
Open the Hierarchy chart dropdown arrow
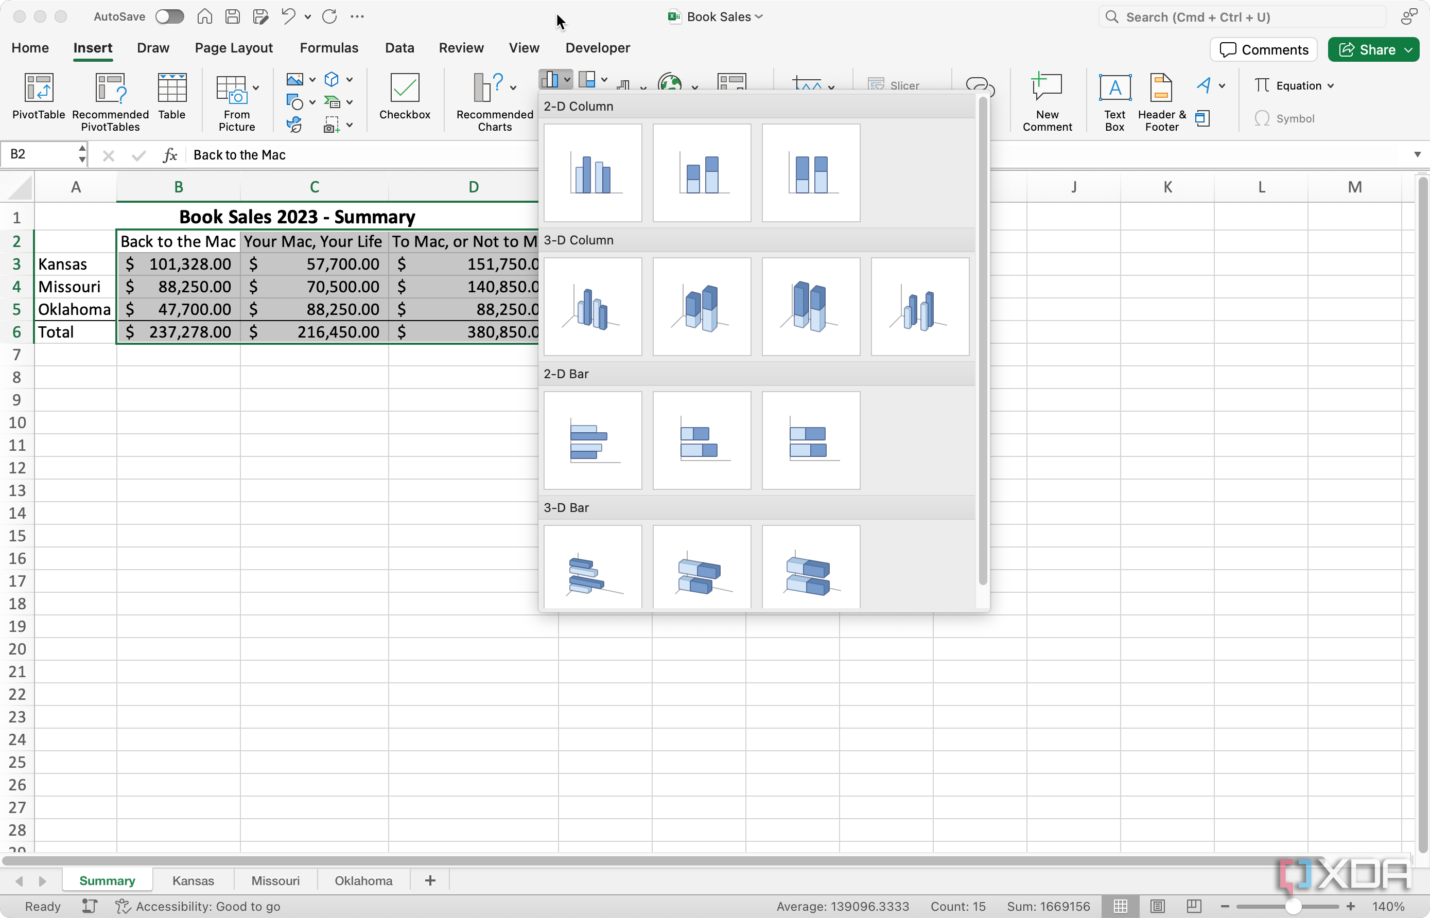click(604, 80)
